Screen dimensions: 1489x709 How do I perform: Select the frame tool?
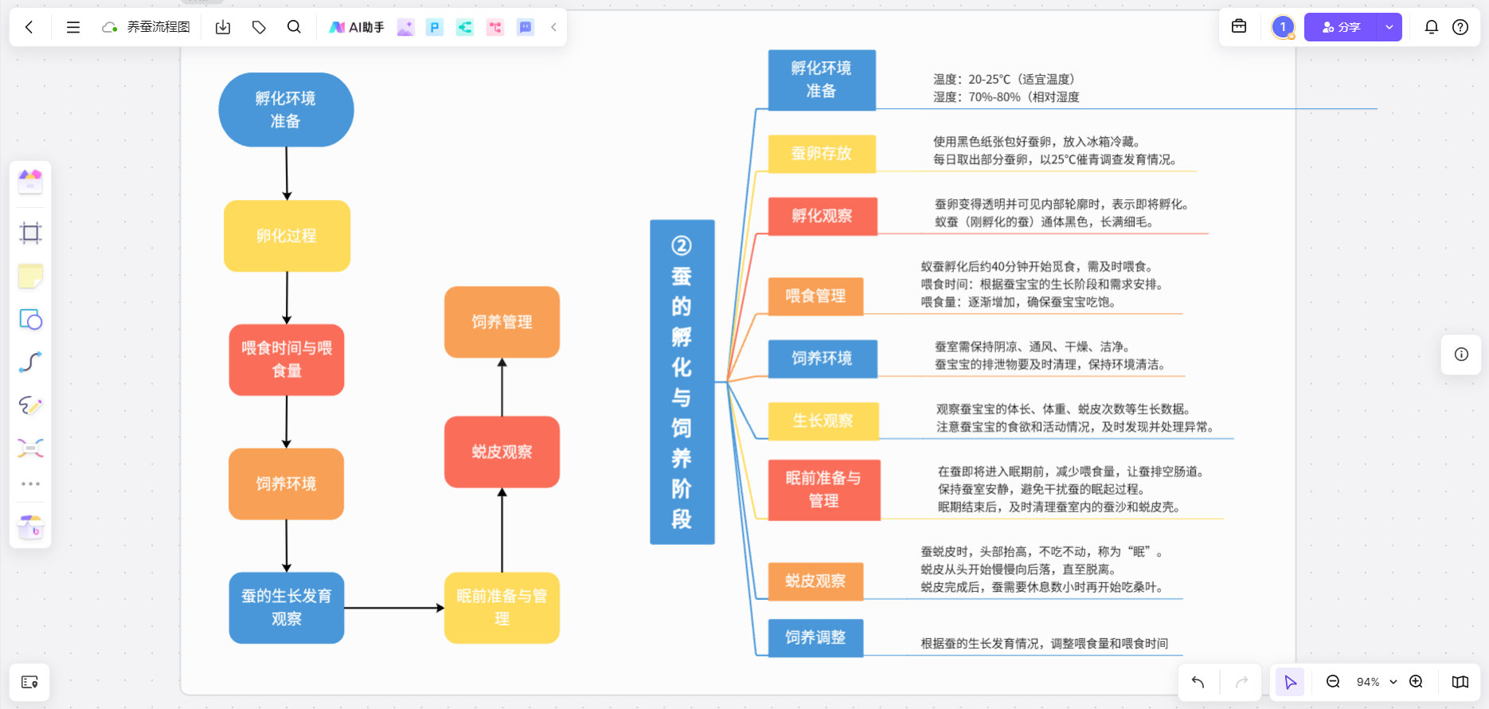pyautogui.click(x=30, y=233)
